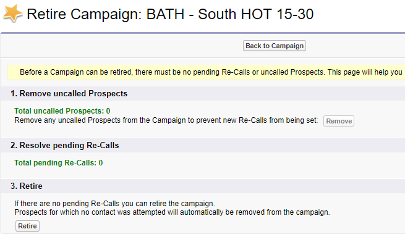Click the "Prospects for which no contact" sentence
The image size is (405, 237).
point(172,212)
